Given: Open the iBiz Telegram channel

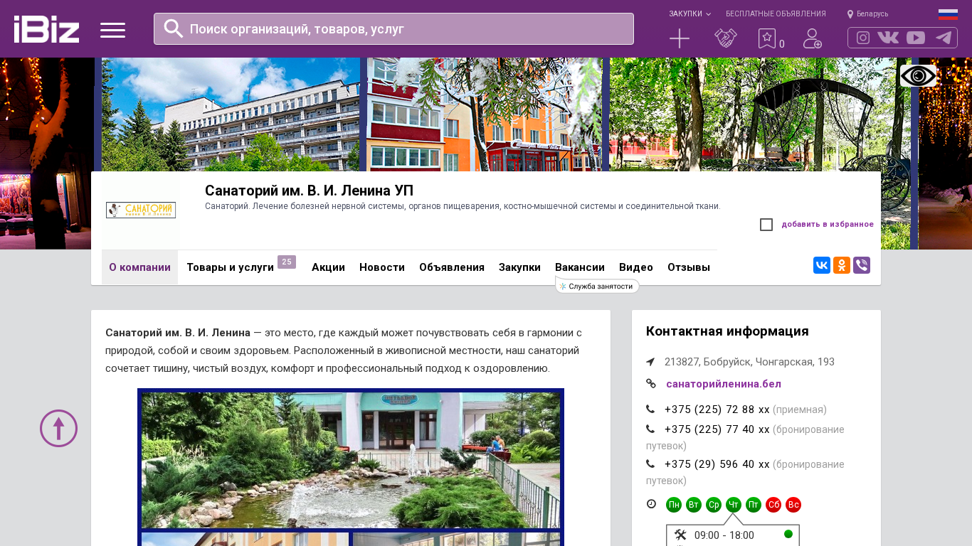Looking at the screenshot, I should pos(944,38).
